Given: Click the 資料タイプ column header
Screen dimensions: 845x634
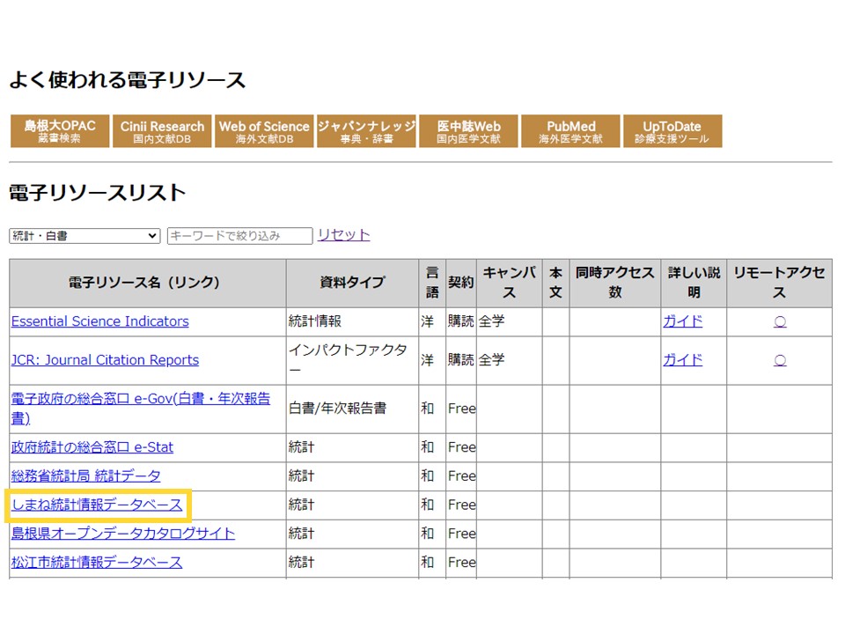Looking at the screenshot, I should tap(352, 283).
